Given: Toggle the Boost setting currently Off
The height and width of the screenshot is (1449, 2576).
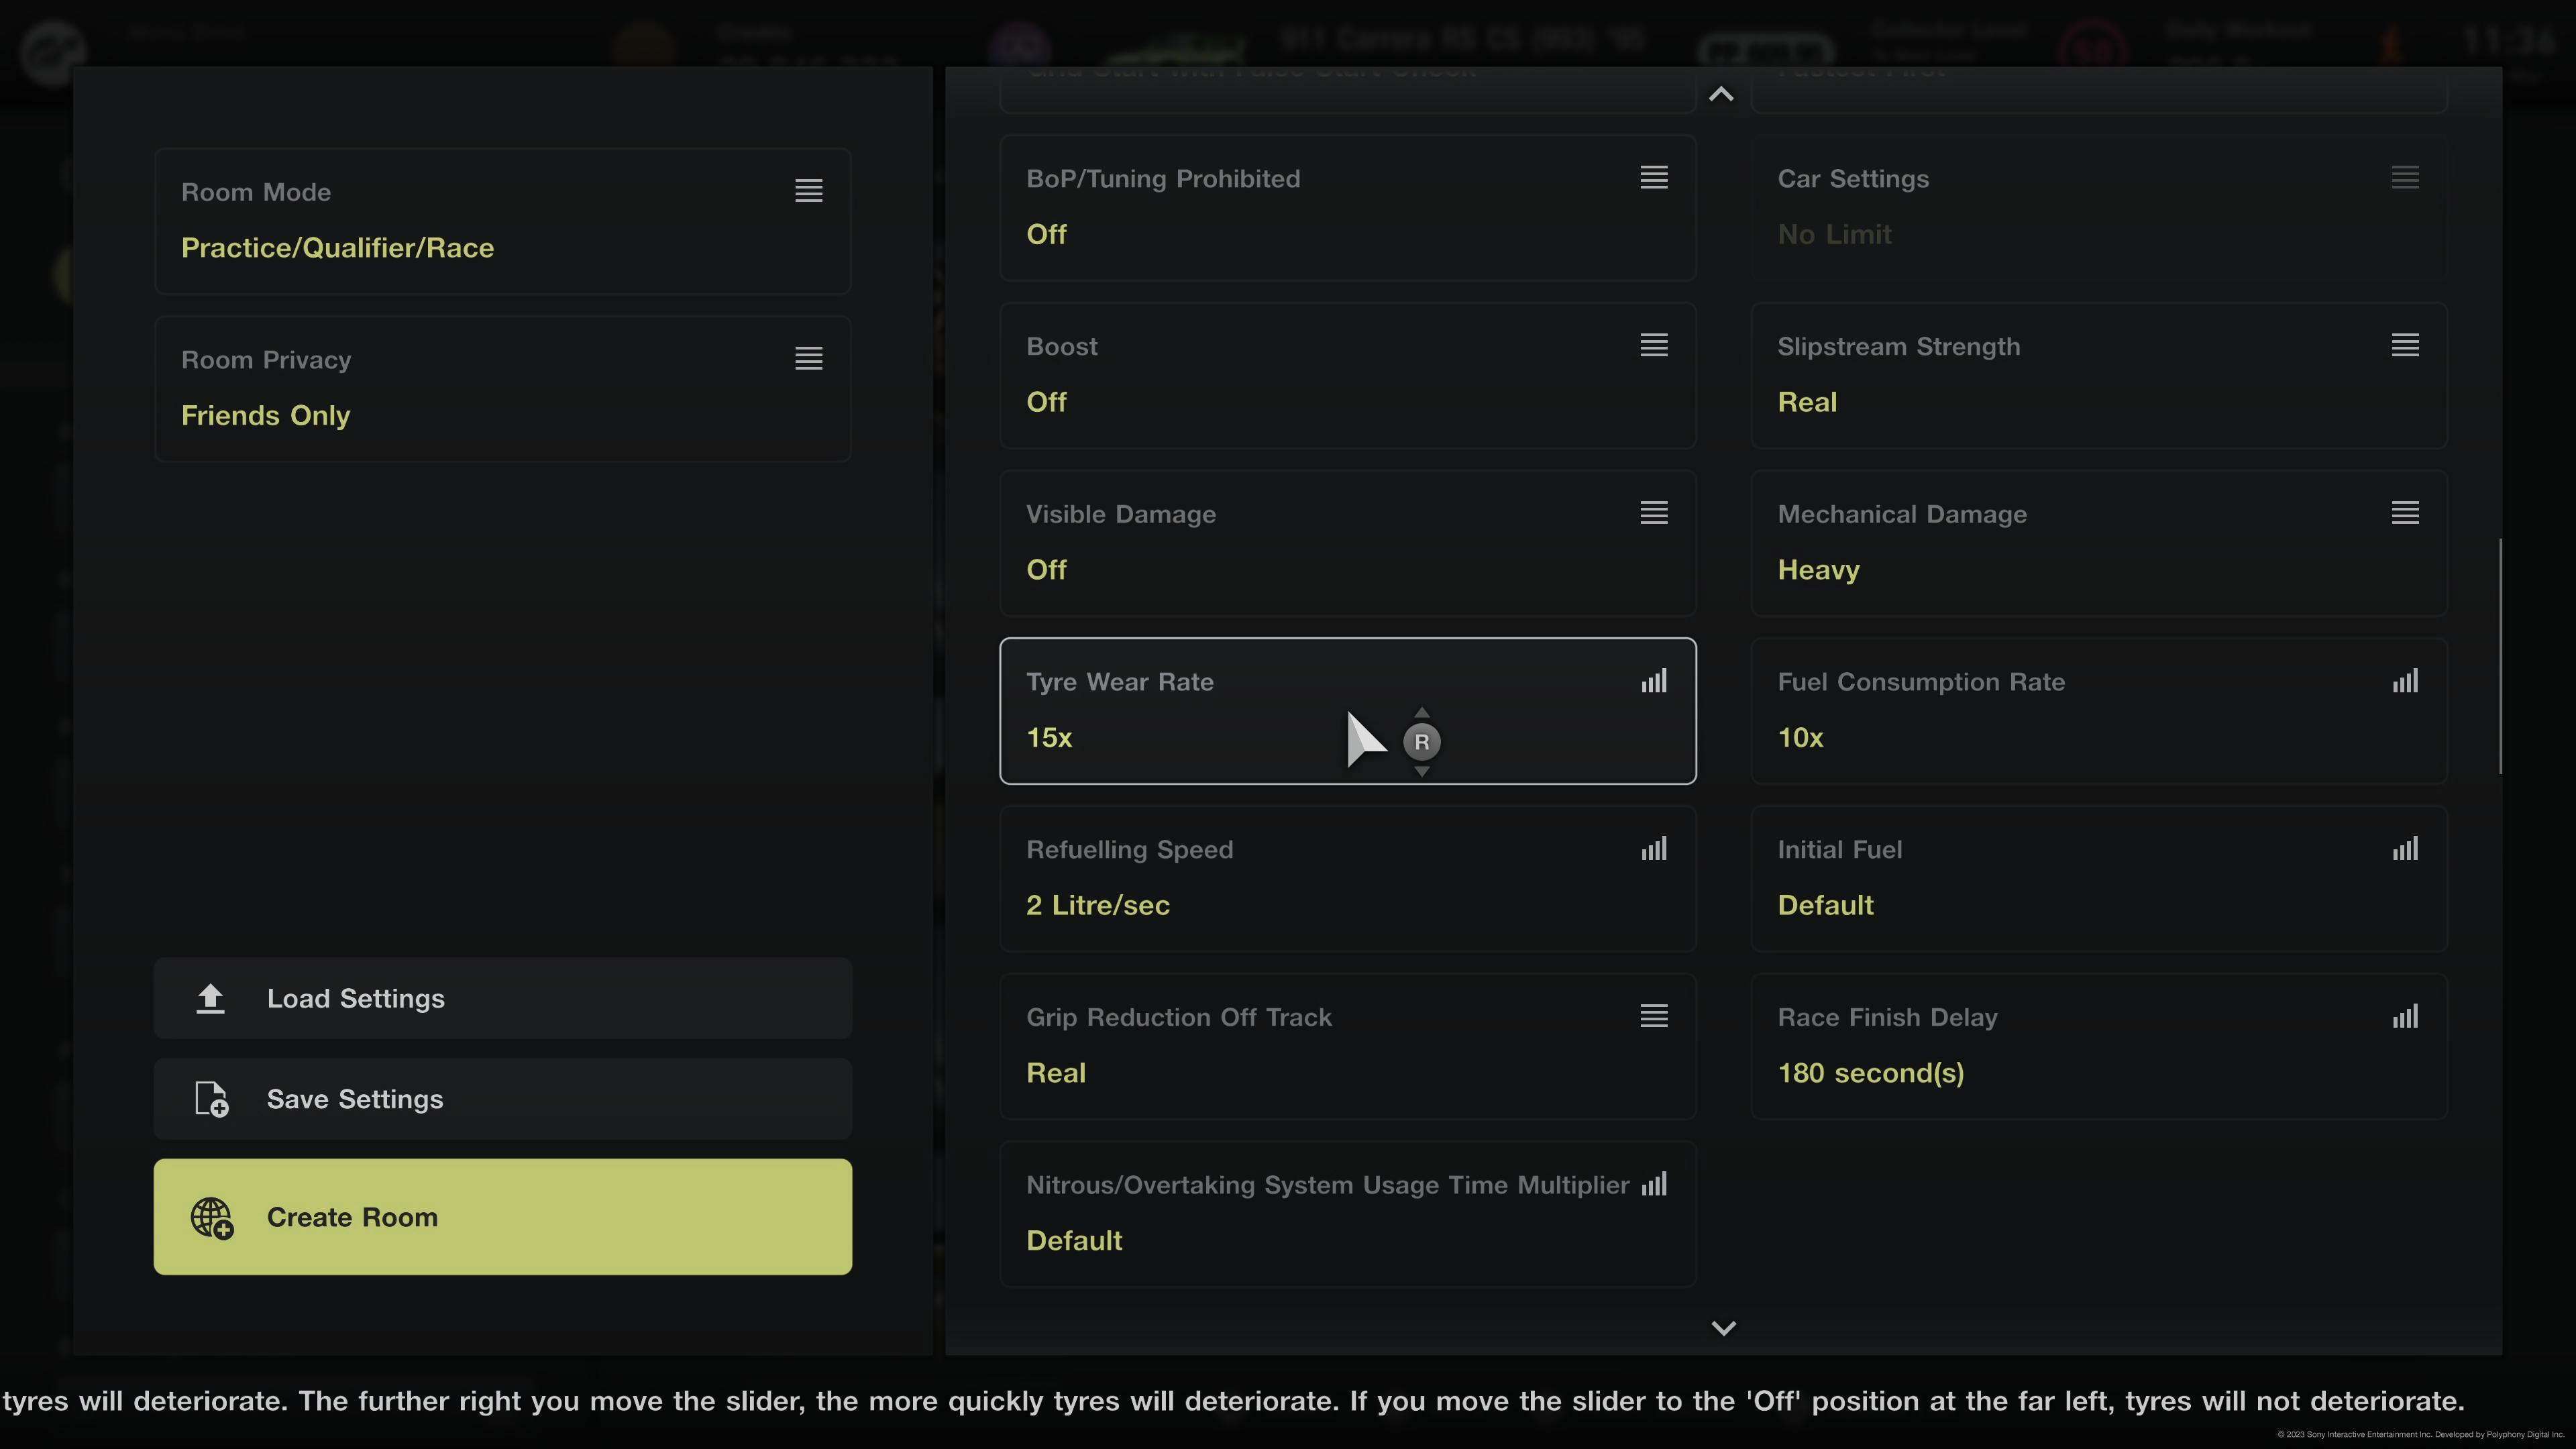Looking at the screenshot, I should [x=1347, y=376].
